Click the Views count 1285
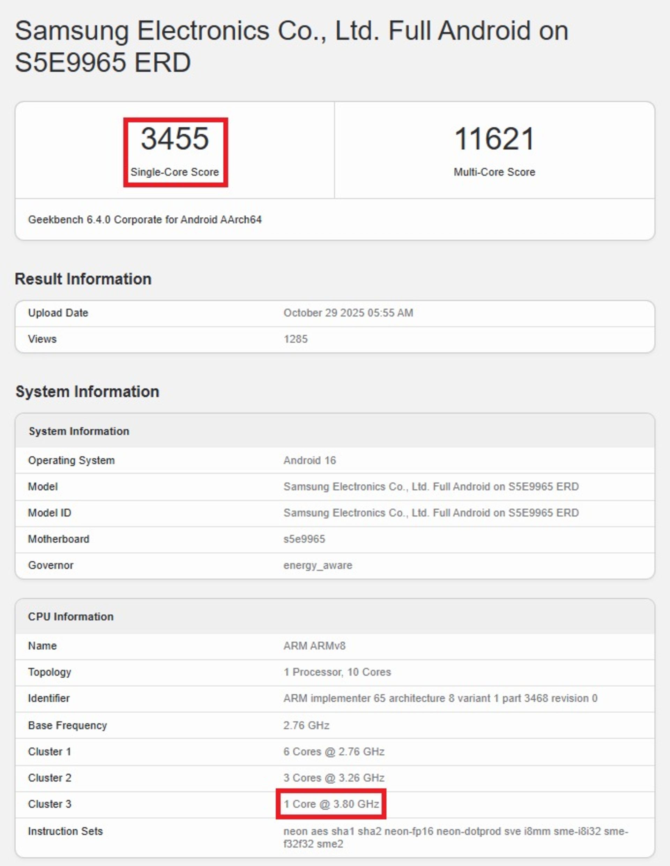The height and width of the screenshot is (866, 670). pyautogui.click(x=295, y=339)
